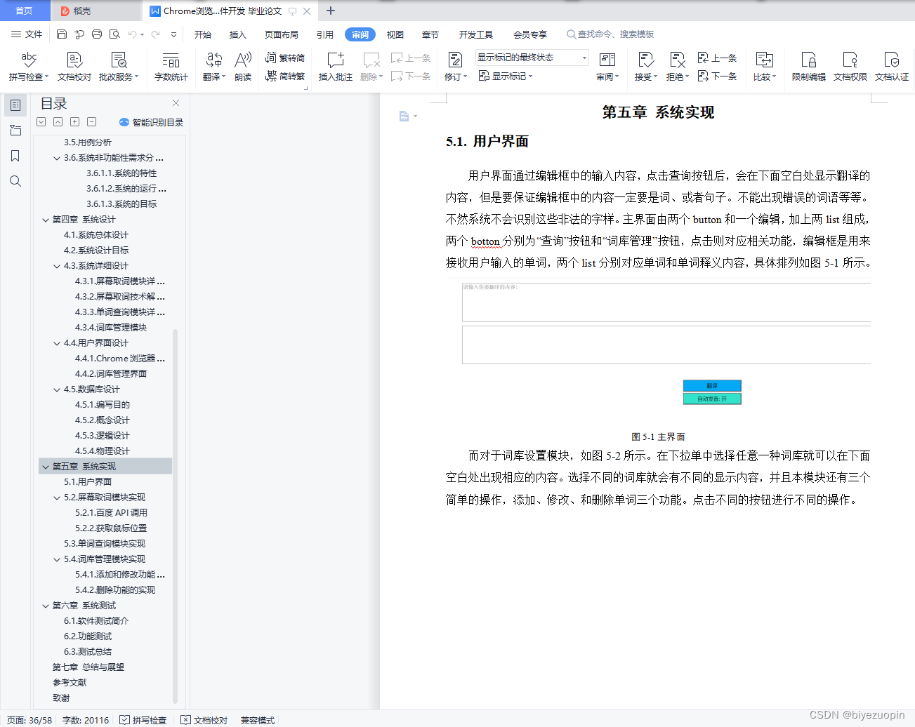This screenshot has height=727, width=915.
Task: Toggle track changes (修订)
Action: pos(456,67)
